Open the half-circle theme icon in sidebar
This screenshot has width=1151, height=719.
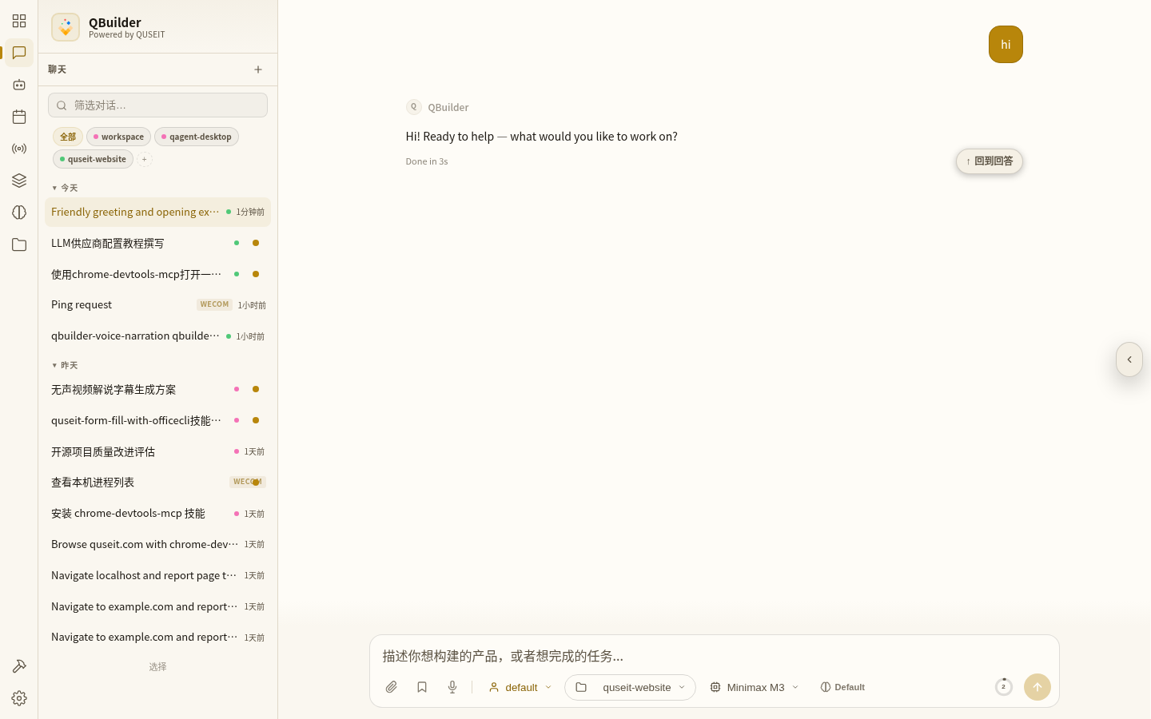click(x=19, y=213)
